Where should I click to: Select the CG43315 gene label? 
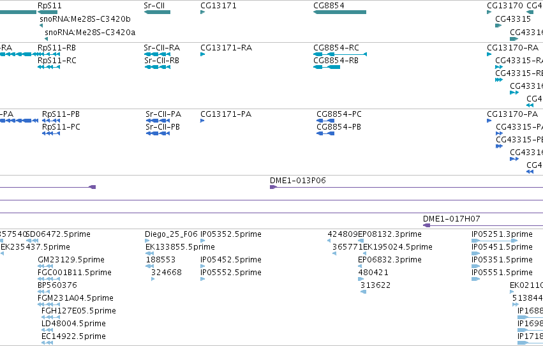513,19
